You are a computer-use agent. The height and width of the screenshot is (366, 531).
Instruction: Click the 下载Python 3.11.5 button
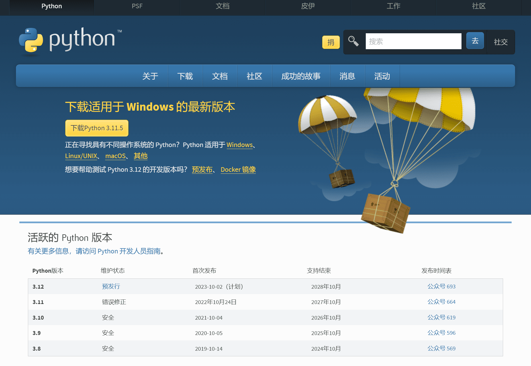click(97, 128)
